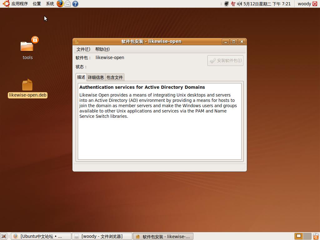Click the package window title bar icon
This screenshot has width=320, height=240.
(x=77, y=42)
